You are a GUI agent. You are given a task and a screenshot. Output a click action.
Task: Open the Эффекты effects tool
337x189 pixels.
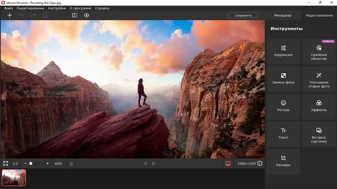tap(319, 107)
